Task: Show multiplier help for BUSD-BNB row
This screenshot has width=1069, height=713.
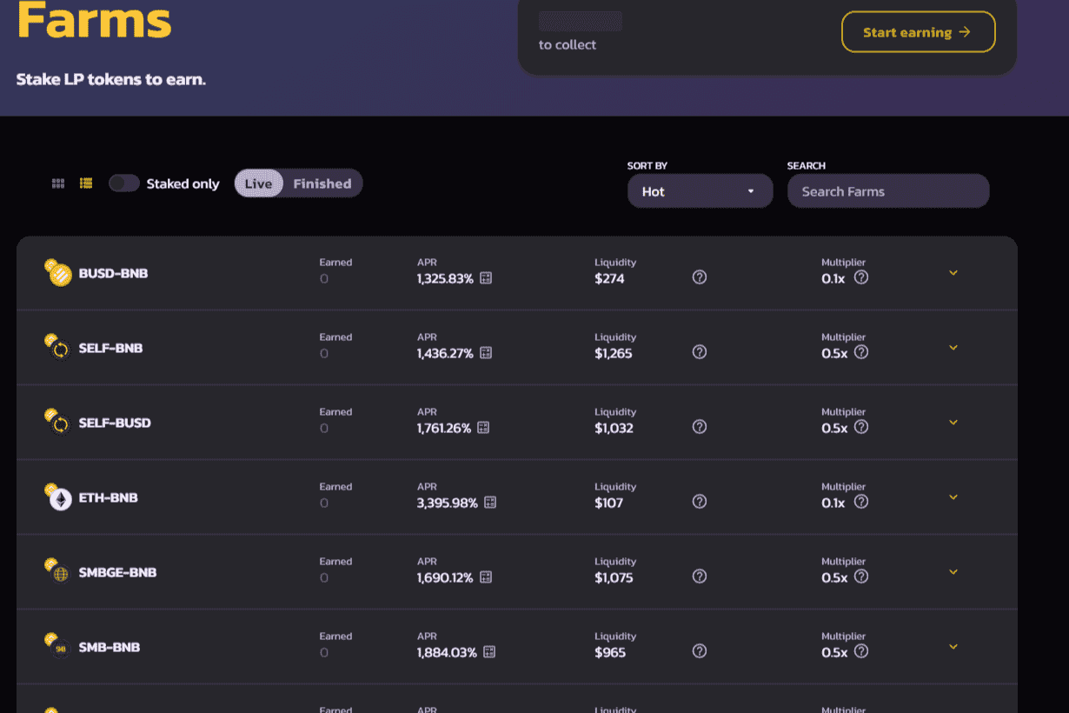Action: [x=861, y=277]
